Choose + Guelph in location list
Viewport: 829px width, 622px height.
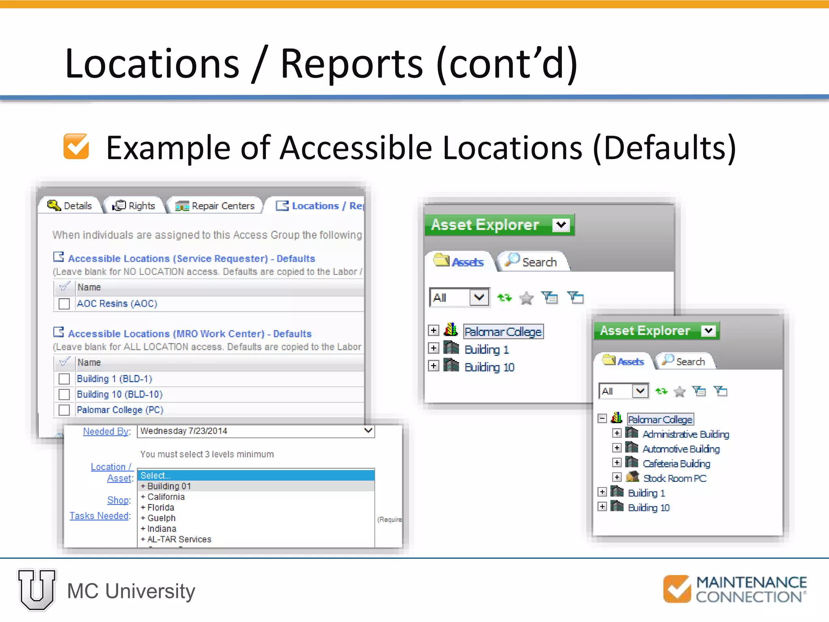coord(256,518)
